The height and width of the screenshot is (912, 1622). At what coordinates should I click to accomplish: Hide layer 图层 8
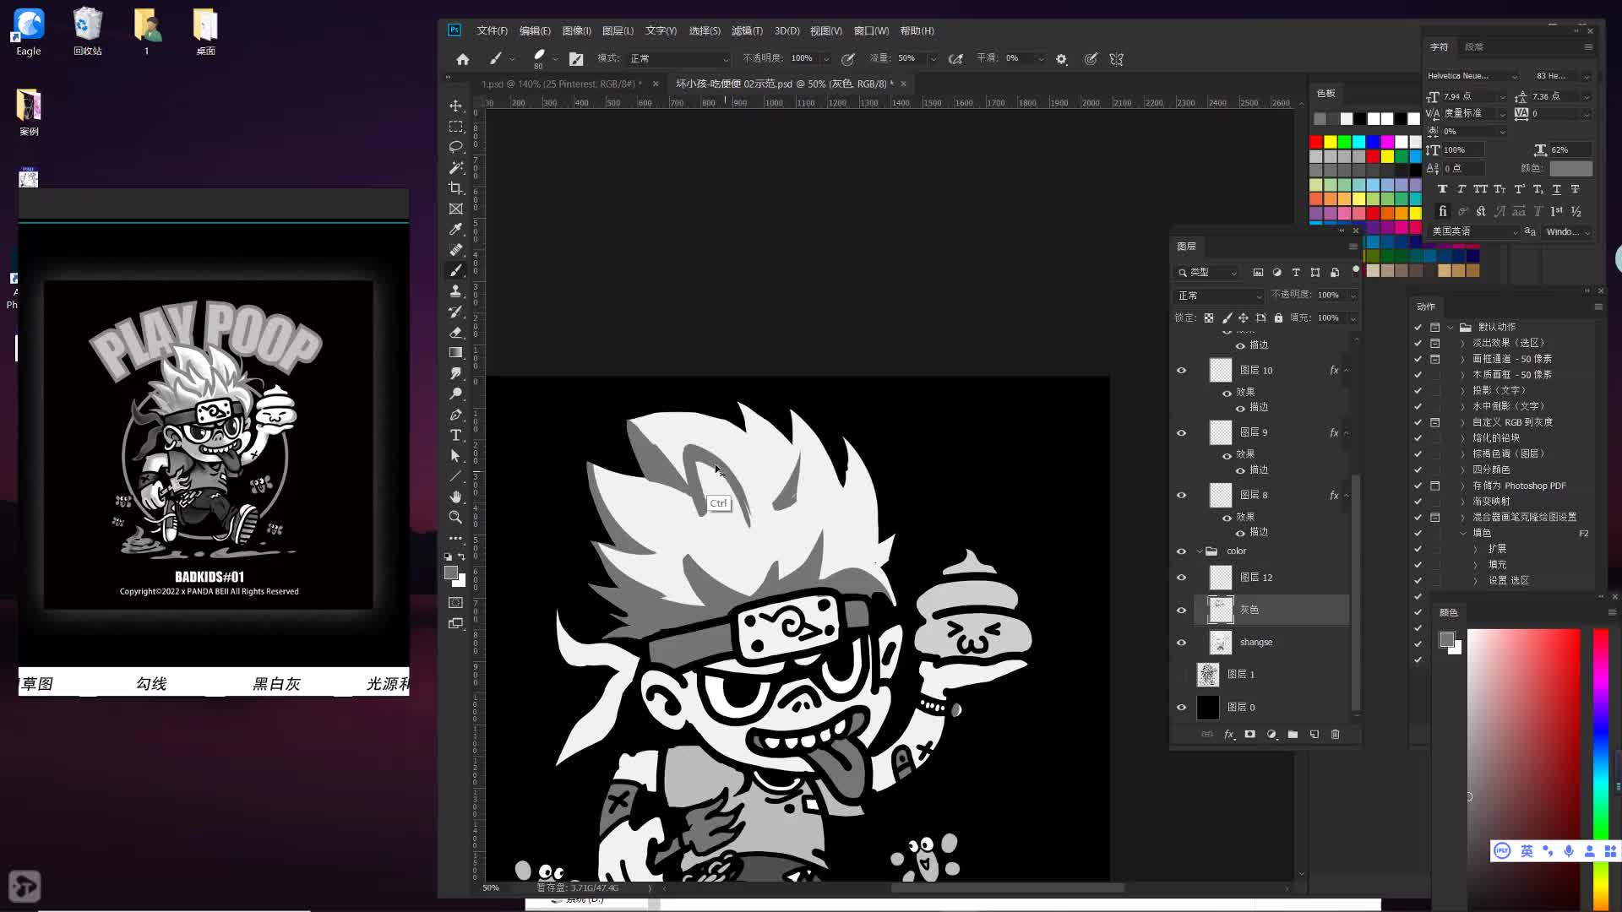(x=1181, y=496)
